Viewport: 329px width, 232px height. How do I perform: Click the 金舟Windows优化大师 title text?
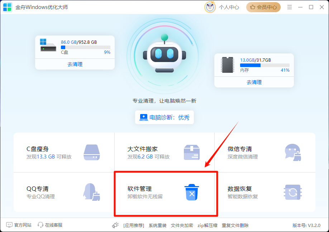(x=42, y=7)
